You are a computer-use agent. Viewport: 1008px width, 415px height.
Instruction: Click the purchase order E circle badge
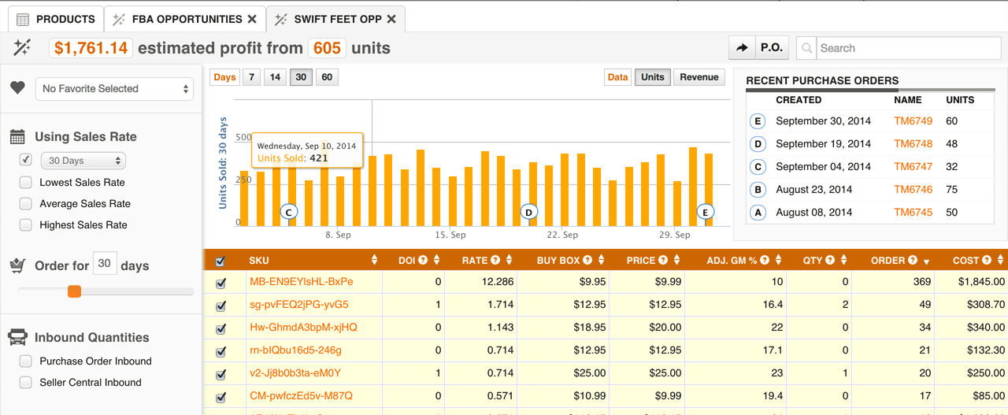(758, 121)
